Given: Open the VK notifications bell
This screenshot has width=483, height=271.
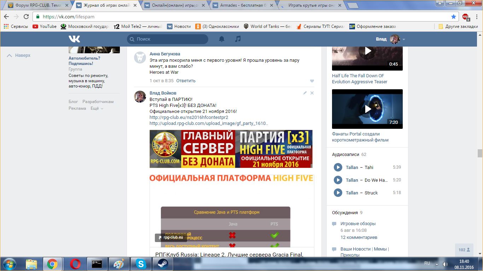Looking at the screenshot, I should (222, 39).
